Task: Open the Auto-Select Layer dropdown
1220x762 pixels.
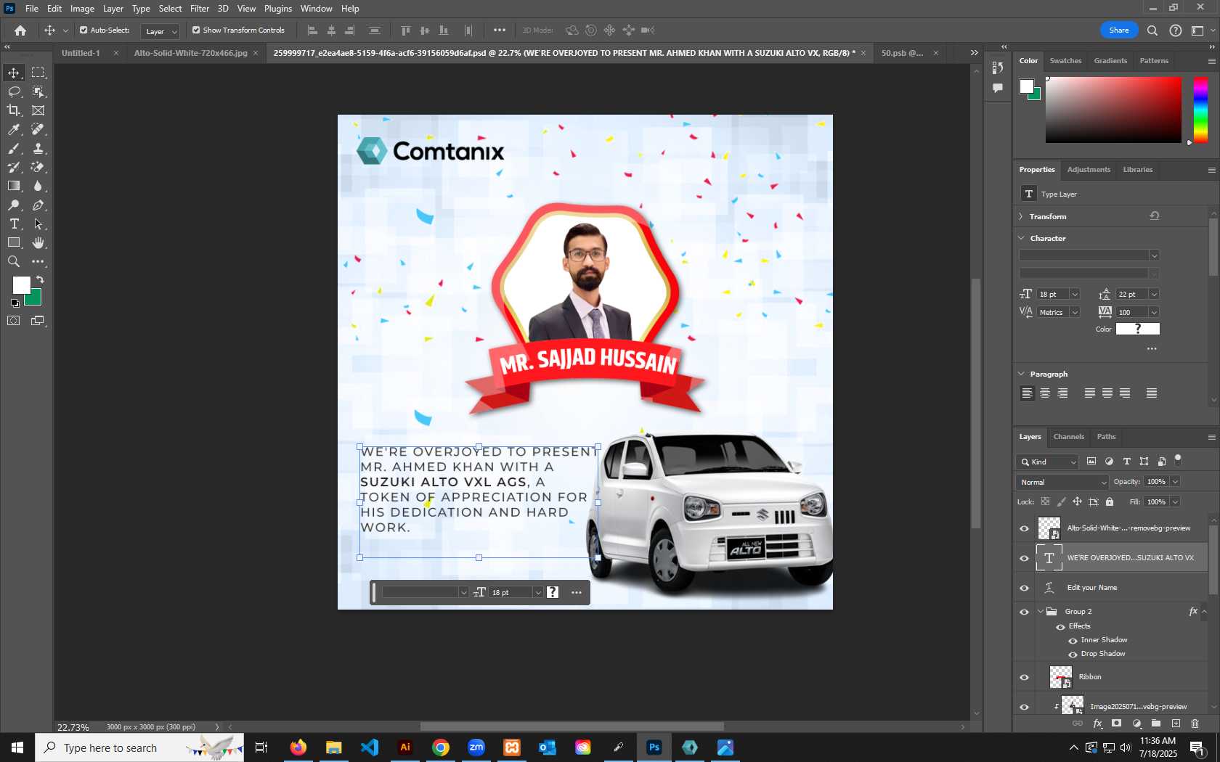Action: tap(160, 31)
